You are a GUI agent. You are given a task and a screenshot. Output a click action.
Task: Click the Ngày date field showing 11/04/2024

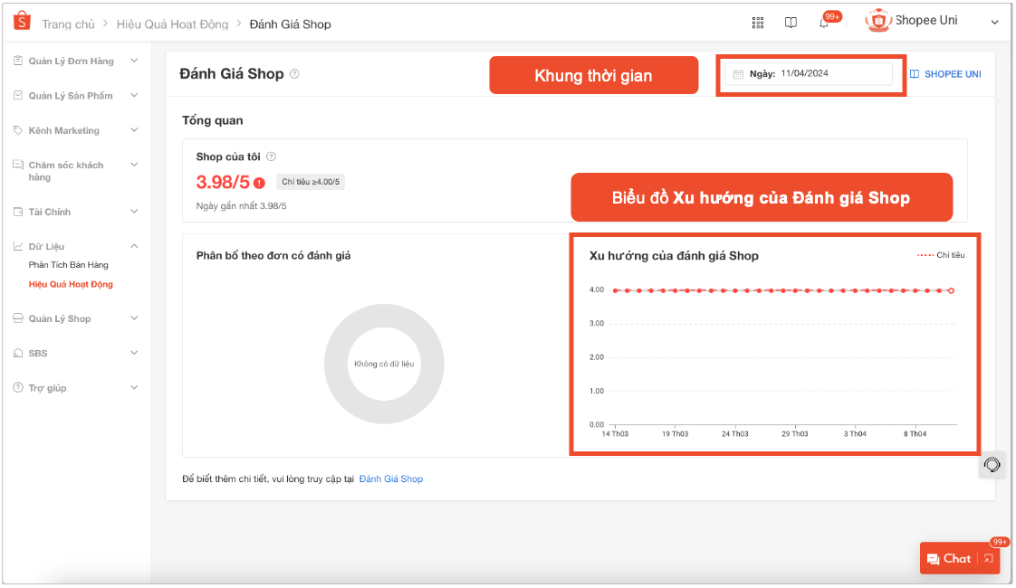[x=809, y=73]
